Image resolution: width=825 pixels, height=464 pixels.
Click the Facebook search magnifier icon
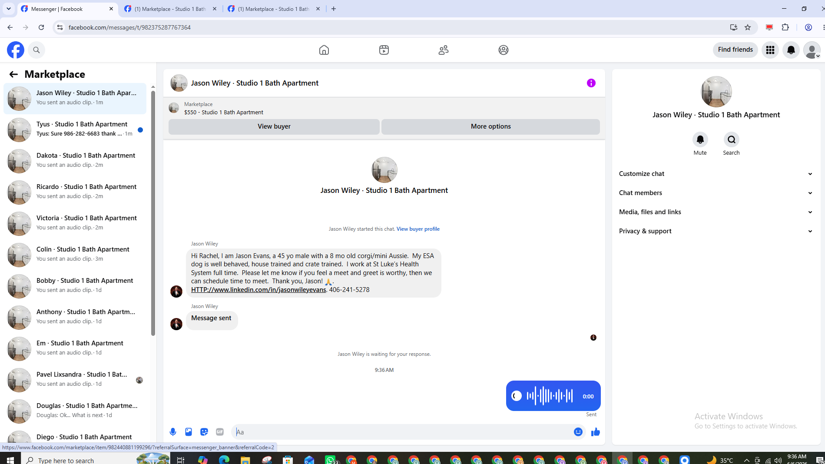coord(36,50)
